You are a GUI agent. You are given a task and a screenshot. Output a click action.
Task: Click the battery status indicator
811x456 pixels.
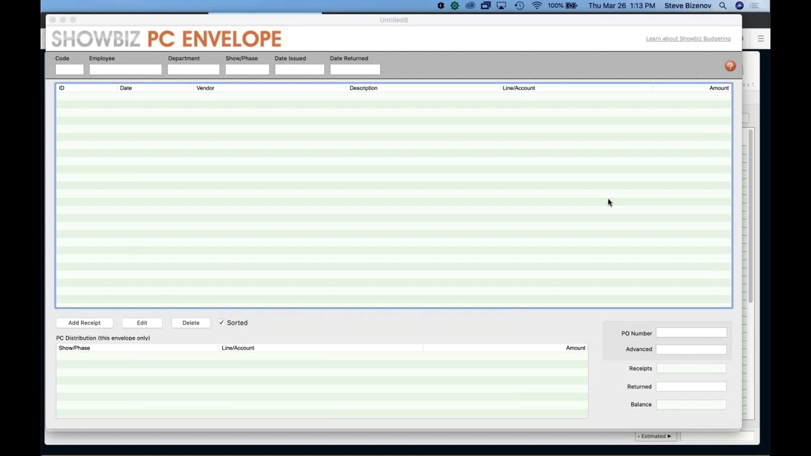pos(563,6)
